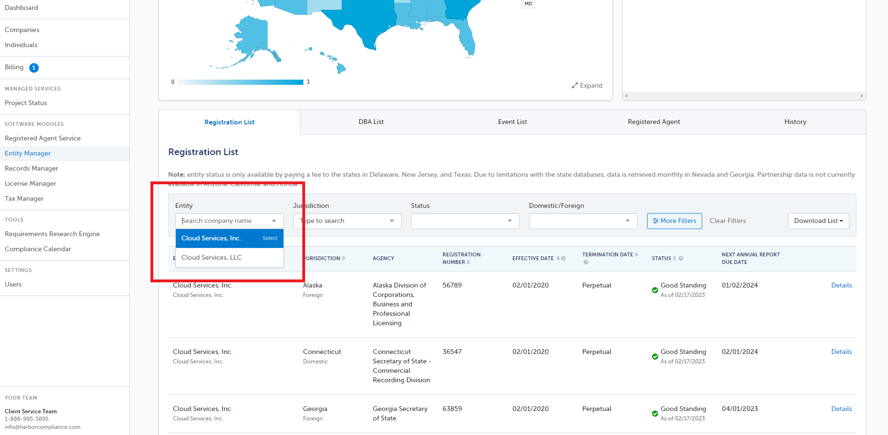
Task: Open Details for Connecticut registration
Action: coord(841,352)
